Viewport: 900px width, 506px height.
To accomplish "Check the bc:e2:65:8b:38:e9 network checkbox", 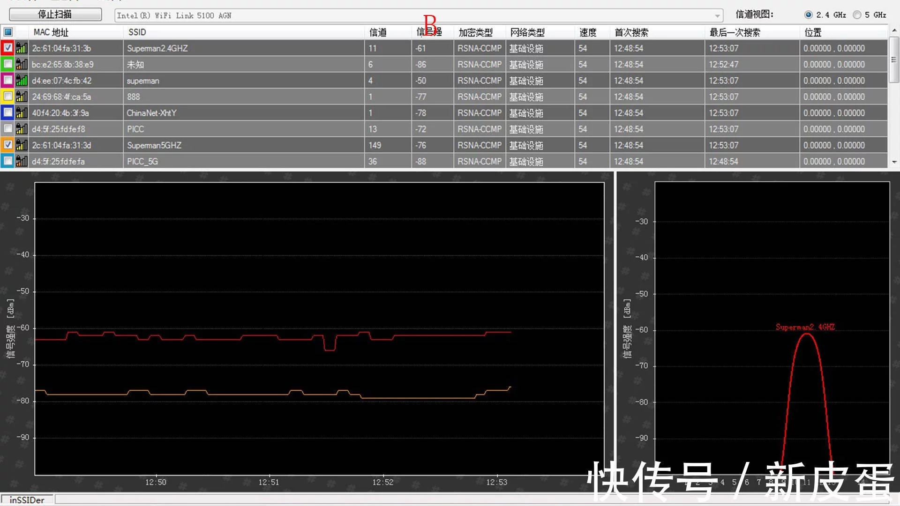I will click(x=8, y=64).
